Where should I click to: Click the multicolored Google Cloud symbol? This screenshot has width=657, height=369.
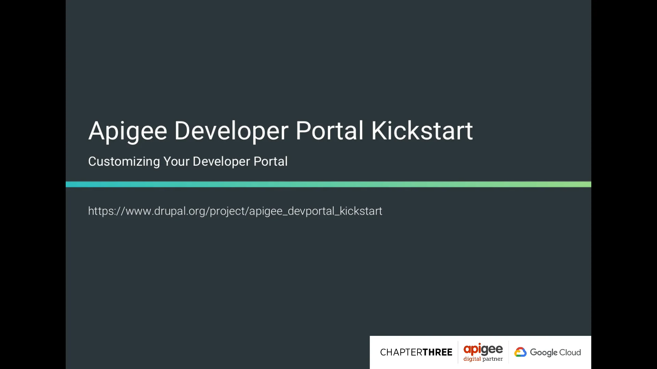click(x=520, y=352)
